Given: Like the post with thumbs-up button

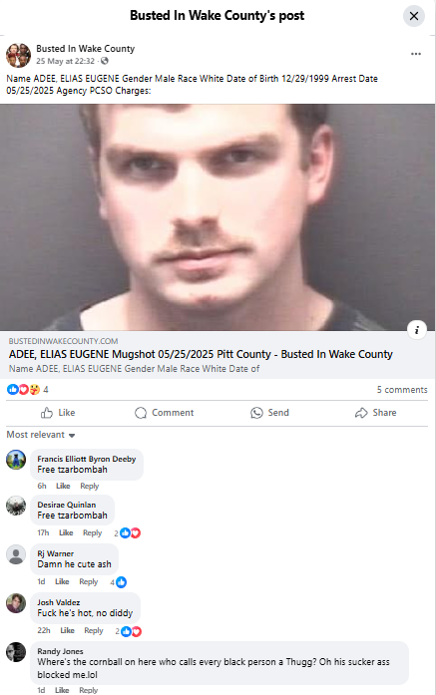Looking at the screenshot, I should 58,413.
